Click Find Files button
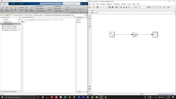The image size is (176, 99). tap(21, 7)
